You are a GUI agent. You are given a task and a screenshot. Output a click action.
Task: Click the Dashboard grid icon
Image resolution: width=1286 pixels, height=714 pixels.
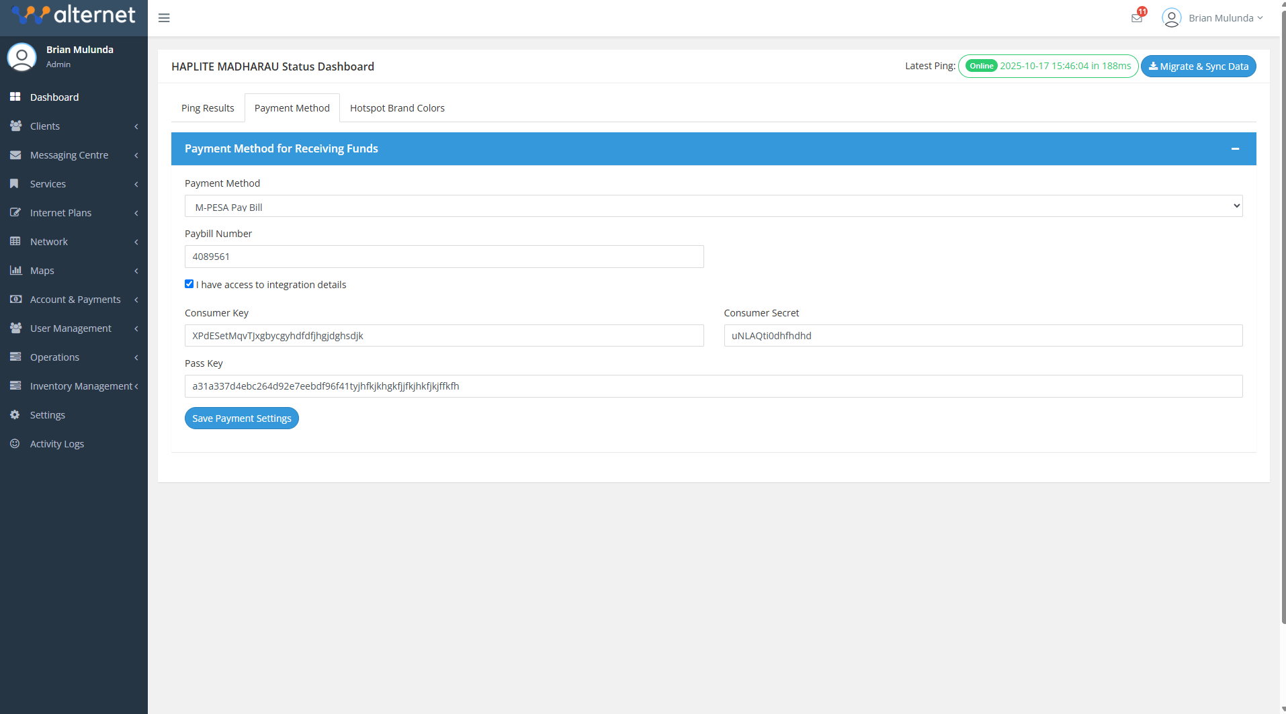pos(15,97)
